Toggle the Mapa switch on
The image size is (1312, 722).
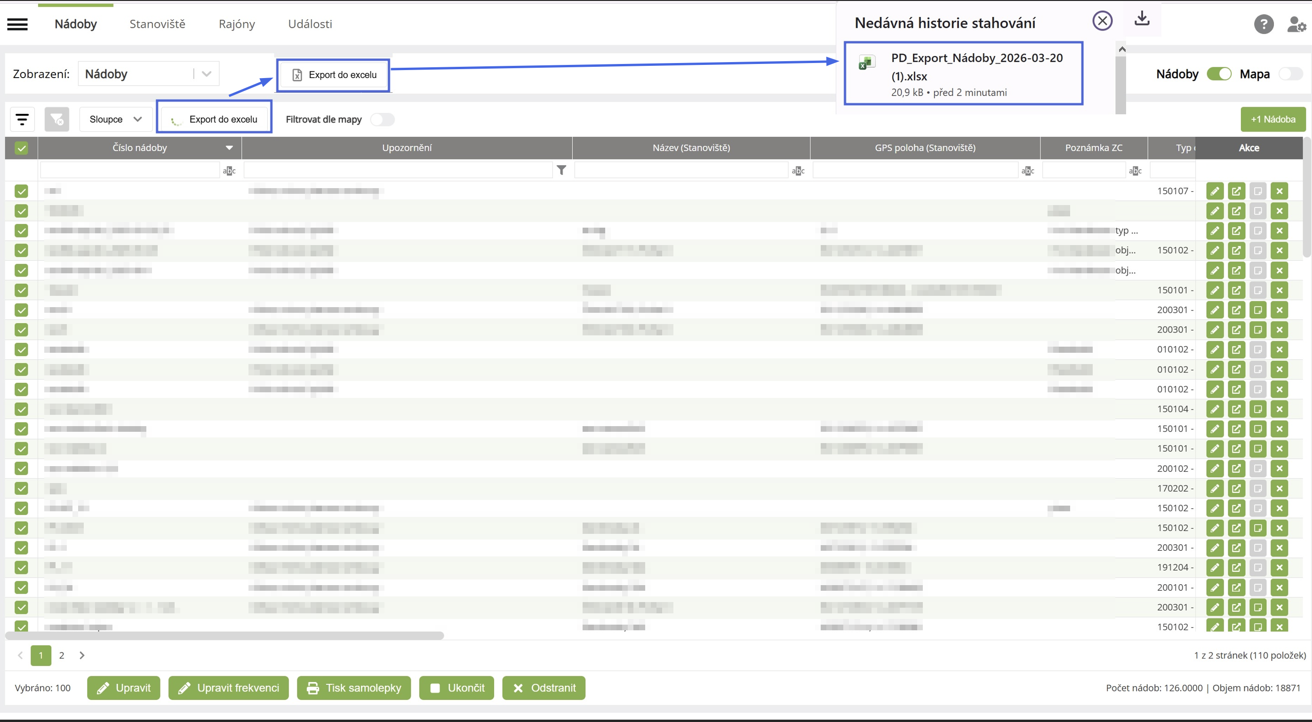coord(1290,74)
